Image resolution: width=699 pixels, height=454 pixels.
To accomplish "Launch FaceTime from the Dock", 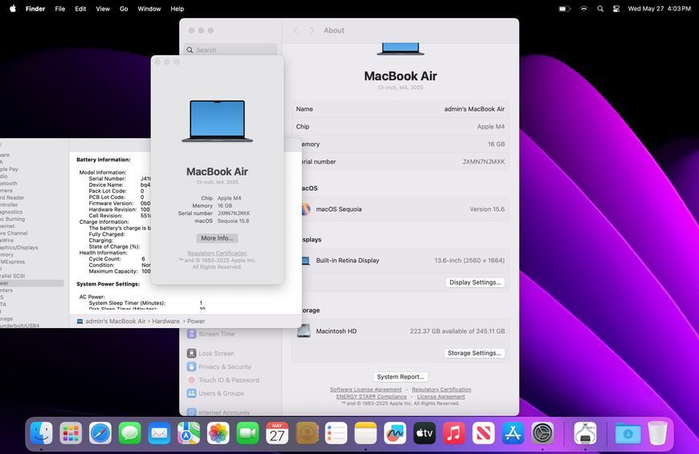I will 247,432.
